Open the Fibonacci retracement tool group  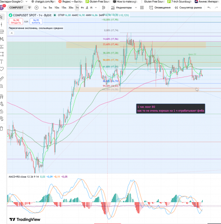2,31
